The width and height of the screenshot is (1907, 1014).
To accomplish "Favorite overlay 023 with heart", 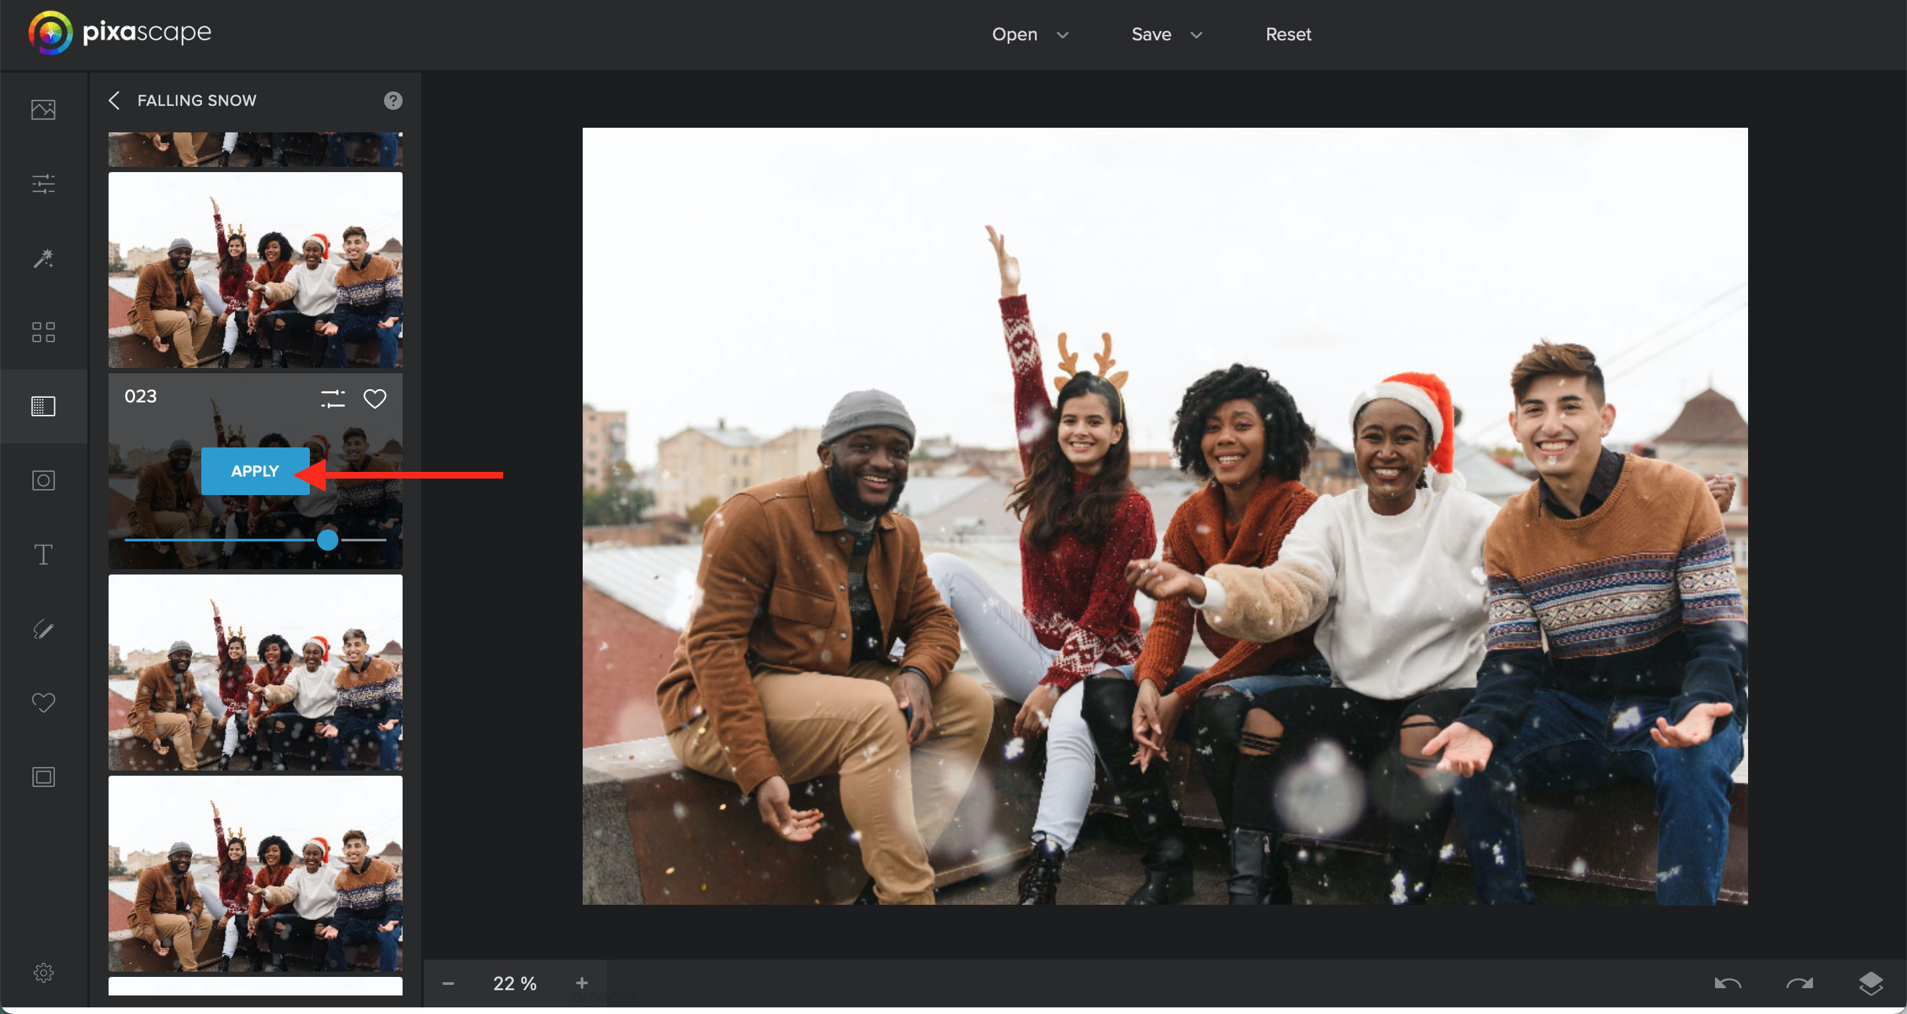I will tap(375, 398).
